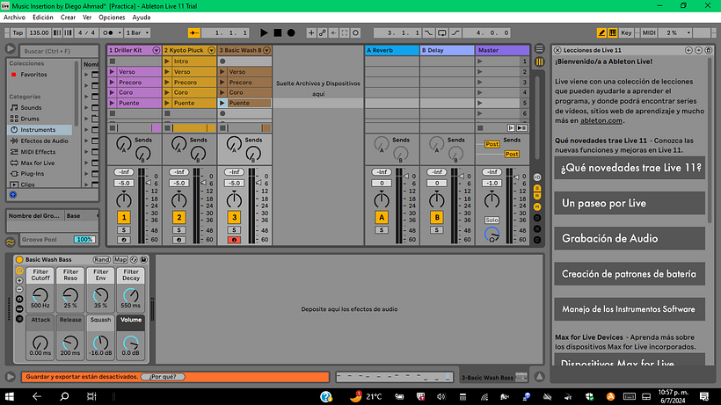Launch Master scene 1

pyautogui.click(x=480, y=61)
